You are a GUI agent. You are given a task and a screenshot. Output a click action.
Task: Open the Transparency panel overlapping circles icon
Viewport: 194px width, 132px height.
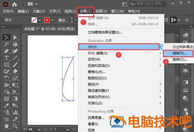(186, 98)
